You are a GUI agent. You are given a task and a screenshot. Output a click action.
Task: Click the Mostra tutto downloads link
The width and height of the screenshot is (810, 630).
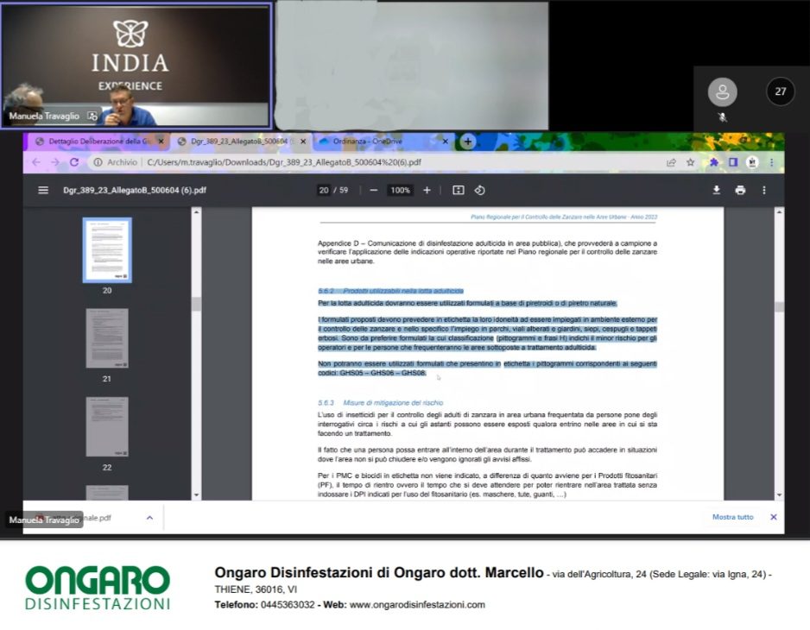point(732,518)
